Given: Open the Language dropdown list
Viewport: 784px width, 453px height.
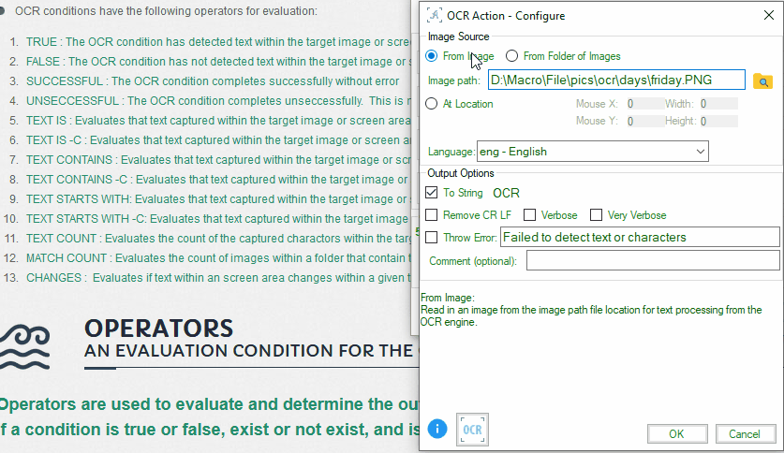Looking at the screenshot, I should pyautogui.click(x=593, y=151).
